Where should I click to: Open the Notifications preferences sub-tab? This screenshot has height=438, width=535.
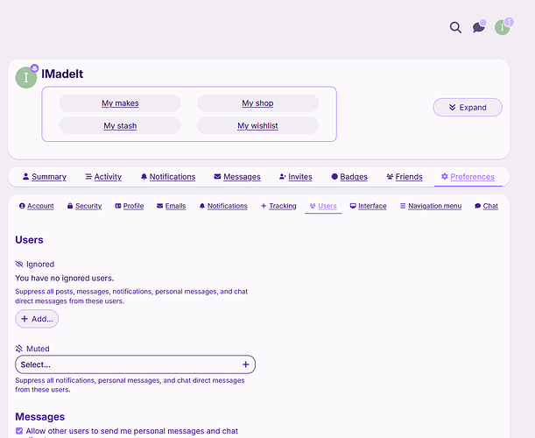point(223,206)
